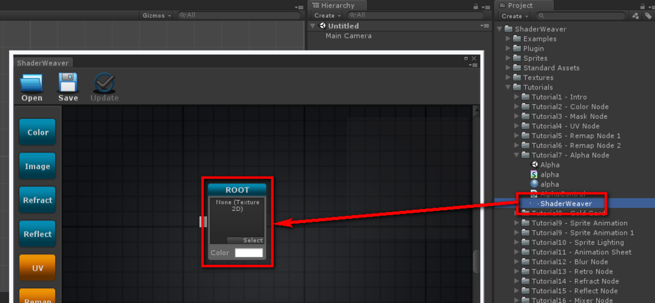Open a shader file with the Open icon
The width and height of the screenshot is (655, 303).
(32, 87)
